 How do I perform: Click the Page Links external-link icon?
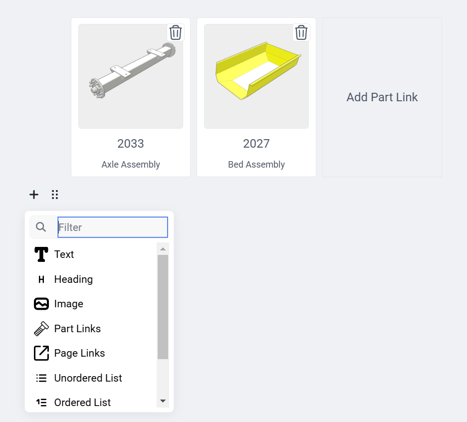41,353
